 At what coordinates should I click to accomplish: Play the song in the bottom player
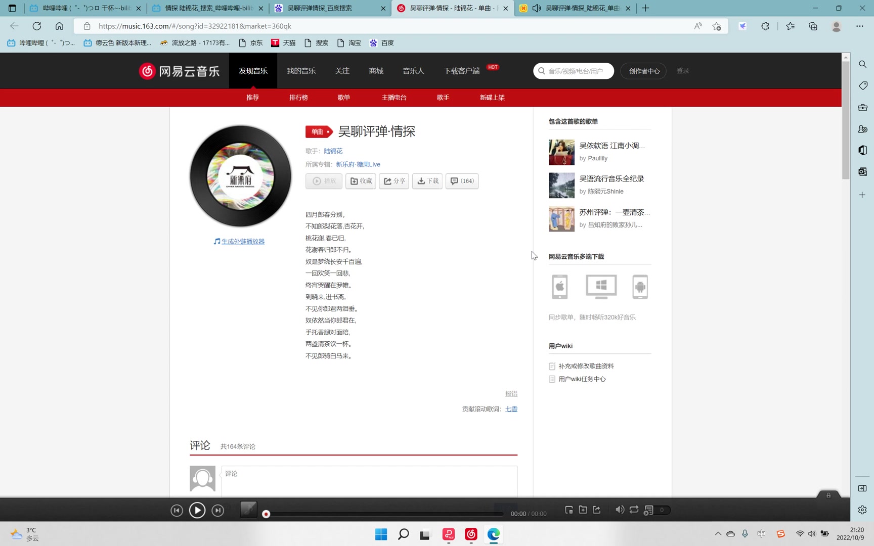pyautogui.click(x=197, y=510)
